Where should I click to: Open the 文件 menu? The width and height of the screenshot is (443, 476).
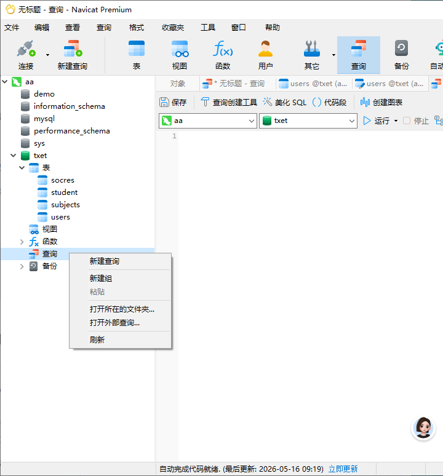coord(12,28)
